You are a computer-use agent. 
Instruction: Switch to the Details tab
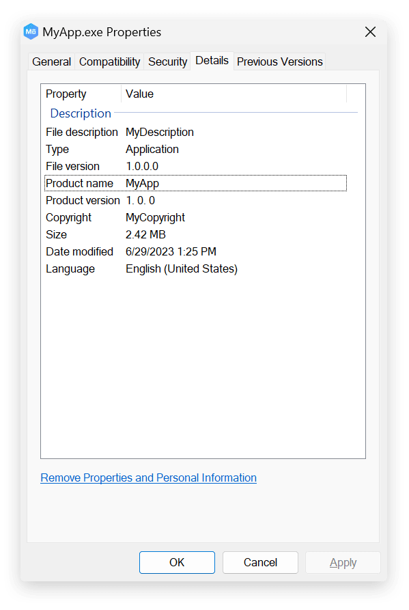(x=212, y=61)
